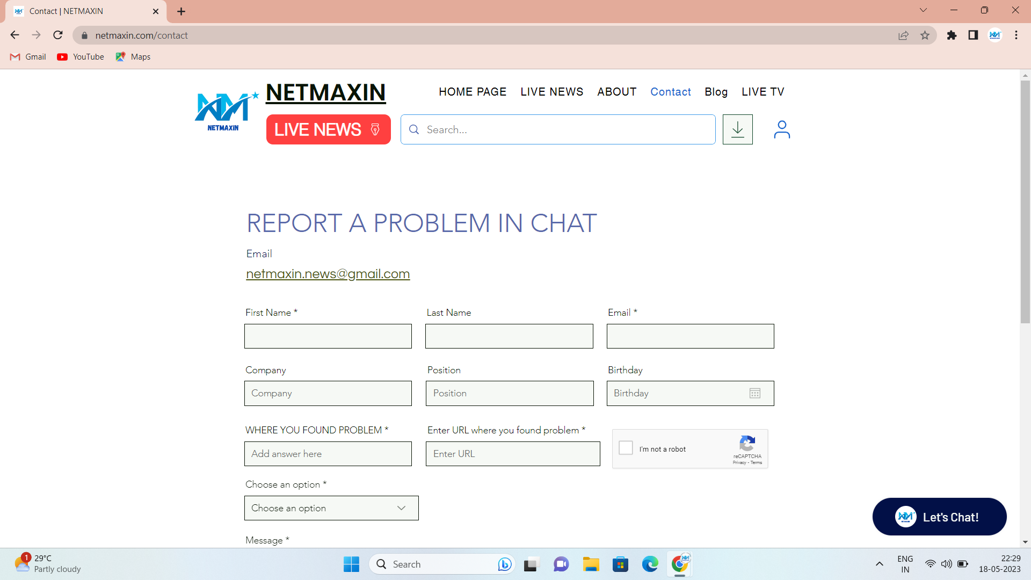Focus the site Search box
The image size is (1031, 580).
point(558,129)
